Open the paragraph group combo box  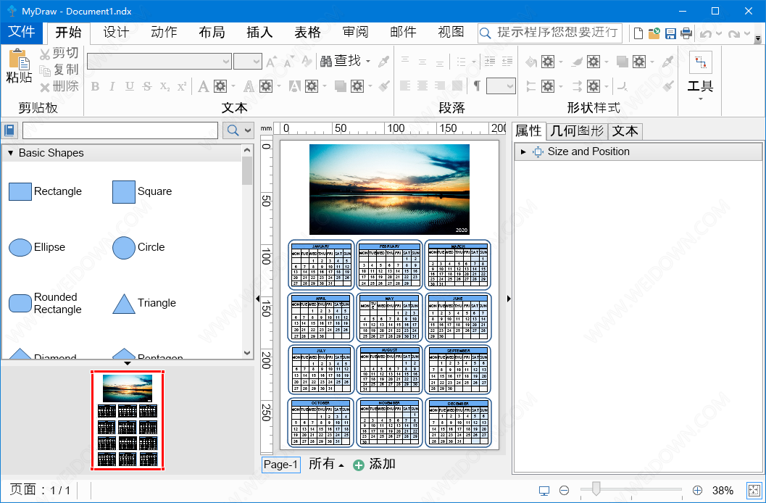pos(501,86)
